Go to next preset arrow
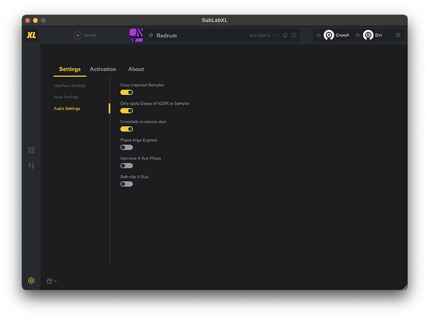 pos(294,35)
